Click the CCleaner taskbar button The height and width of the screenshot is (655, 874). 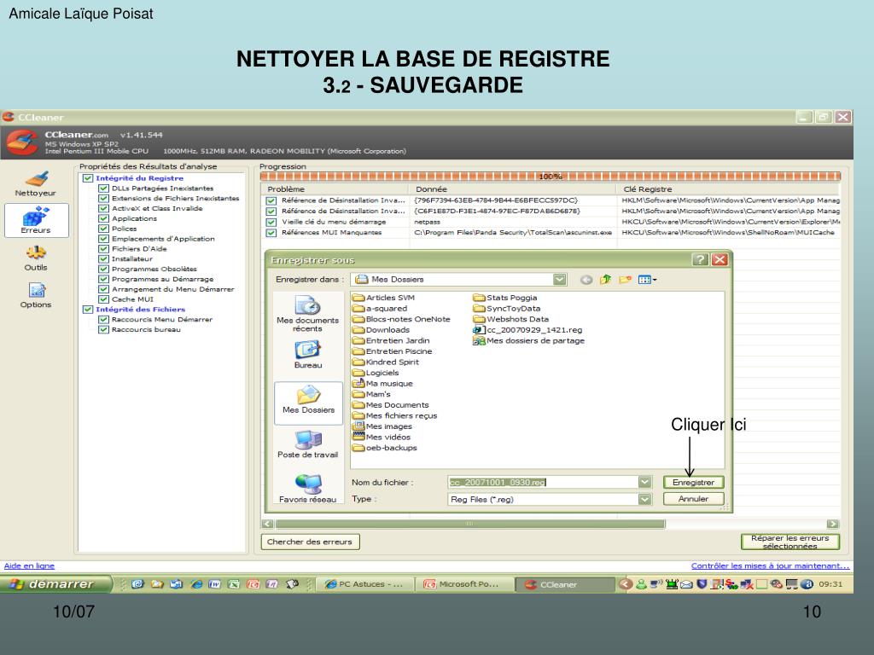564,584
